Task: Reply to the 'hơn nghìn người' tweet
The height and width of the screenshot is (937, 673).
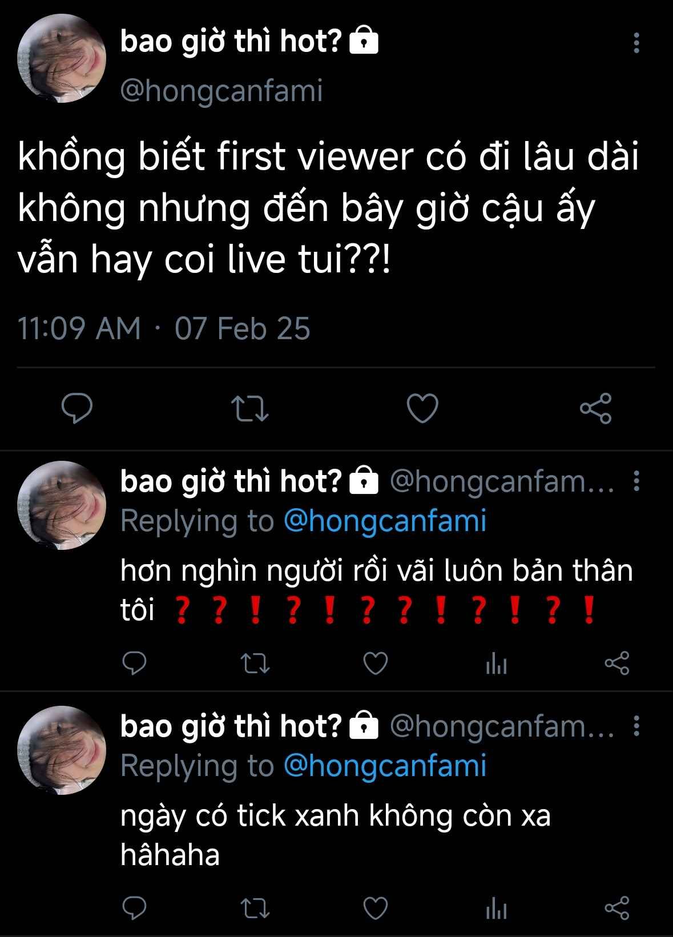Action: 135,663
